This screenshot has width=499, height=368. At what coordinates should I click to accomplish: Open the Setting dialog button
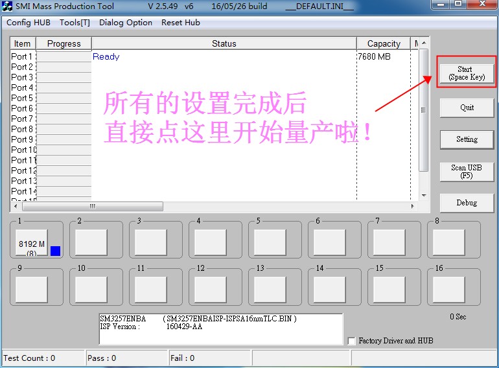coord(467,139)
